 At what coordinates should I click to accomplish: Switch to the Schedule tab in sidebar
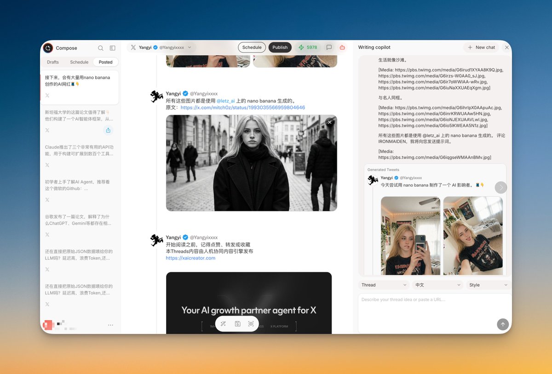pyautogui.click(x=79, y=62)
